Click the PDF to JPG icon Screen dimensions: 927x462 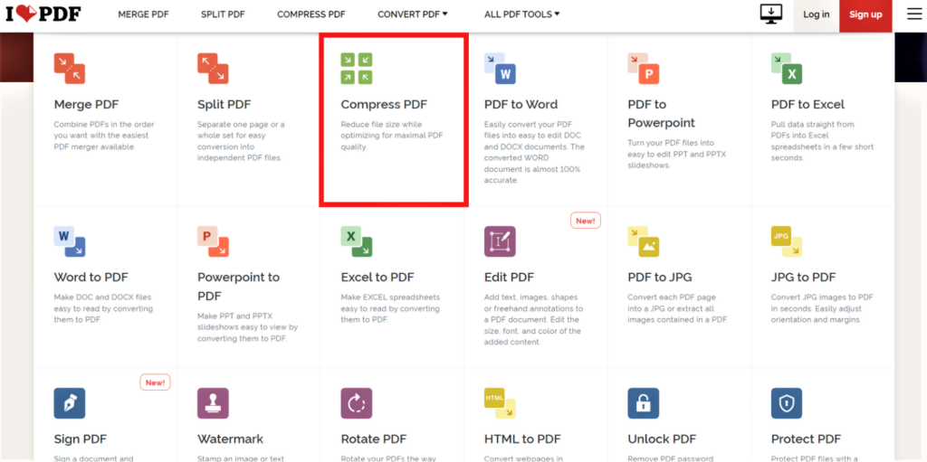click(x=644, y=241)
